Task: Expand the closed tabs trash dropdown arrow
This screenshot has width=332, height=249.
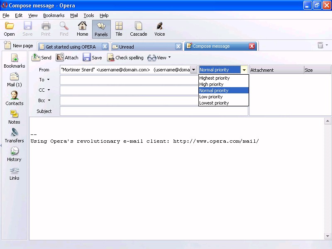Action: (x=327, y=45)
